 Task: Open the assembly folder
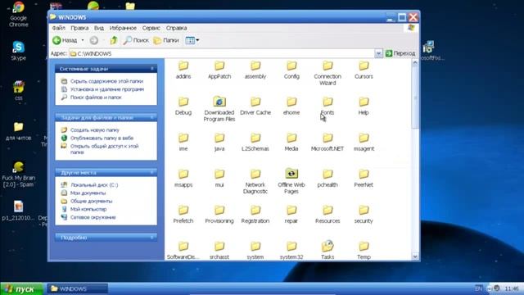(x=255, y=70)
